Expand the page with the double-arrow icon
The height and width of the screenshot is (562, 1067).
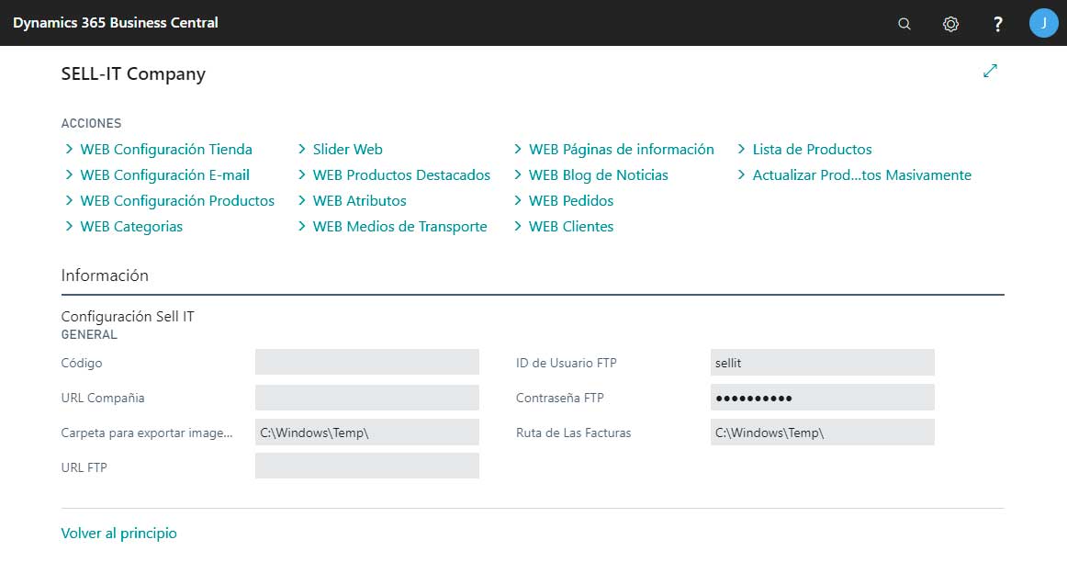(x=990, y=71)
